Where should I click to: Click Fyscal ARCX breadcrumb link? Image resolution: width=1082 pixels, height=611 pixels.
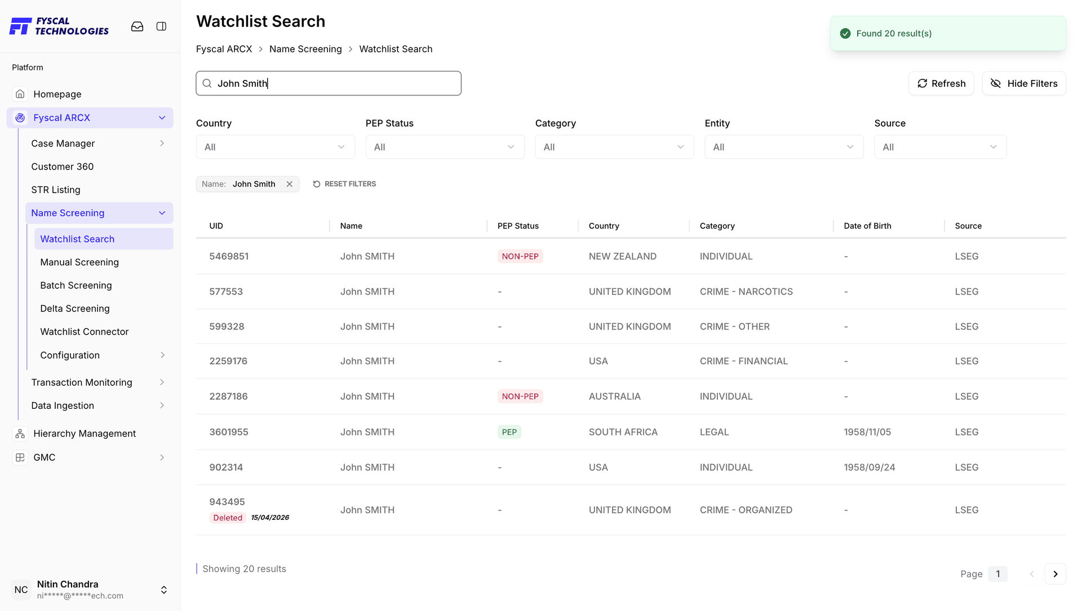[x=224, y=49]
